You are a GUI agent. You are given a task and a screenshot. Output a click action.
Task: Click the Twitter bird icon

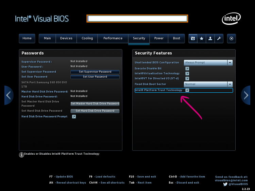tap(225, 184)
